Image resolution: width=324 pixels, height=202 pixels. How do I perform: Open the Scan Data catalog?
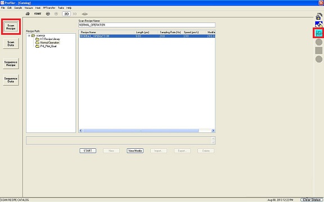click(11, 44)
